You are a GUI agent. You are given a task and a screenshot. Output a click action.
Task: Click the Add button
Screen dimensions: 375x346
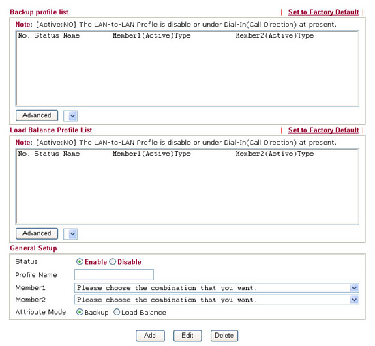click(x=150, y=336)
